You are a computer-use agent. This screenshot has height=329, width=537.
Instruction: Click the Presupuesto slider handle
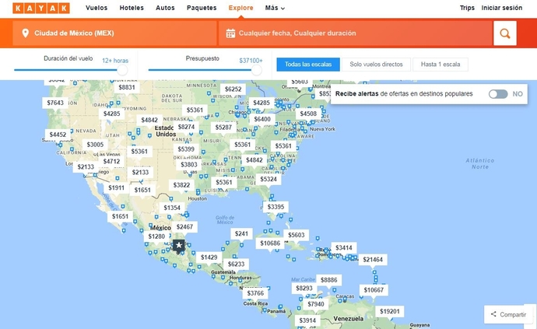(x=256, y=70)
